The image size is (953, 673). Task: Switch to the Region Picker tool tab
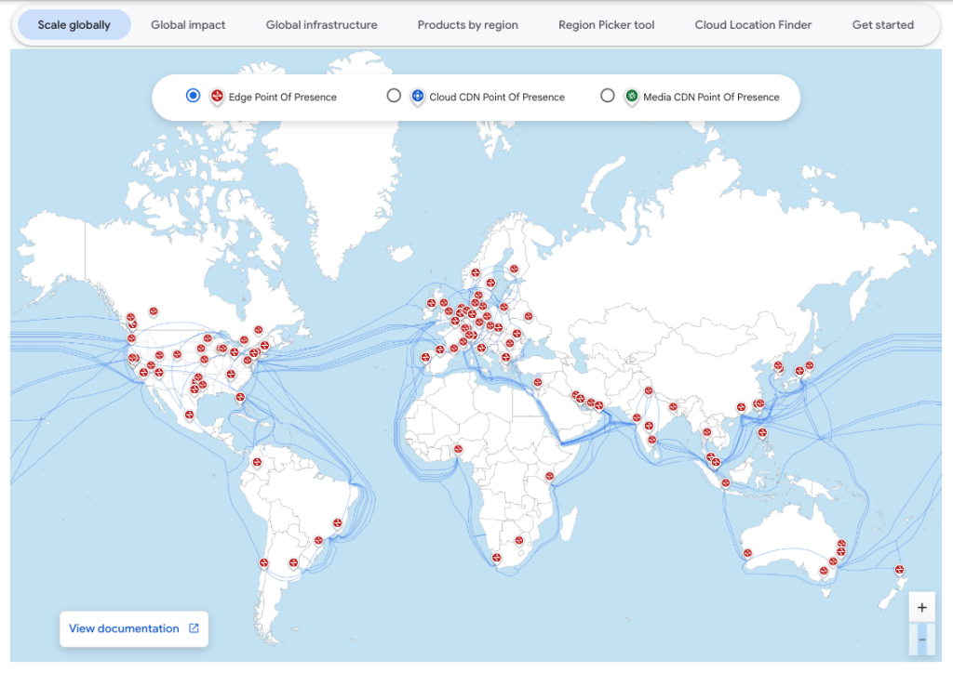606,25
